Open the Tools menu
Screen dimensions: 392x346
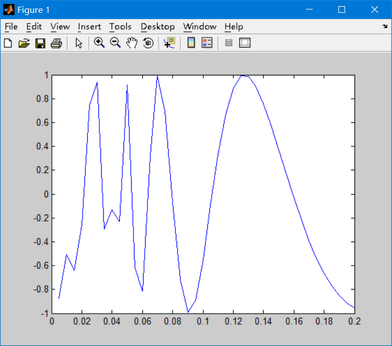[121, 26]
